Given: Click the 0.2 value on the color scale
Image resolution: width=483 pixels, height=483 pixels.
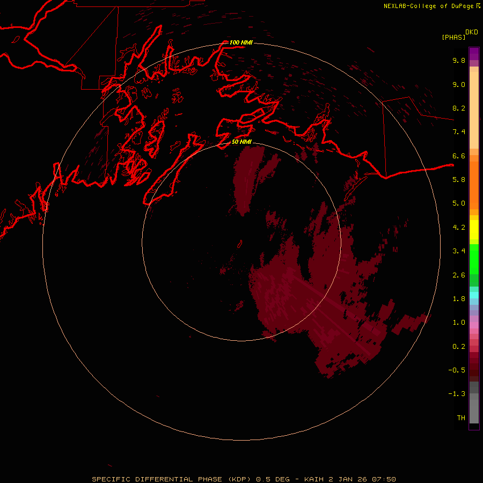Looking at the screenshot, I should click(x=459, y=347).
